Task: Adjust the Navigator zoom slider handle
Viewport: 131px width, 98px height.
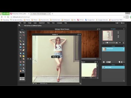Action: 107,42
